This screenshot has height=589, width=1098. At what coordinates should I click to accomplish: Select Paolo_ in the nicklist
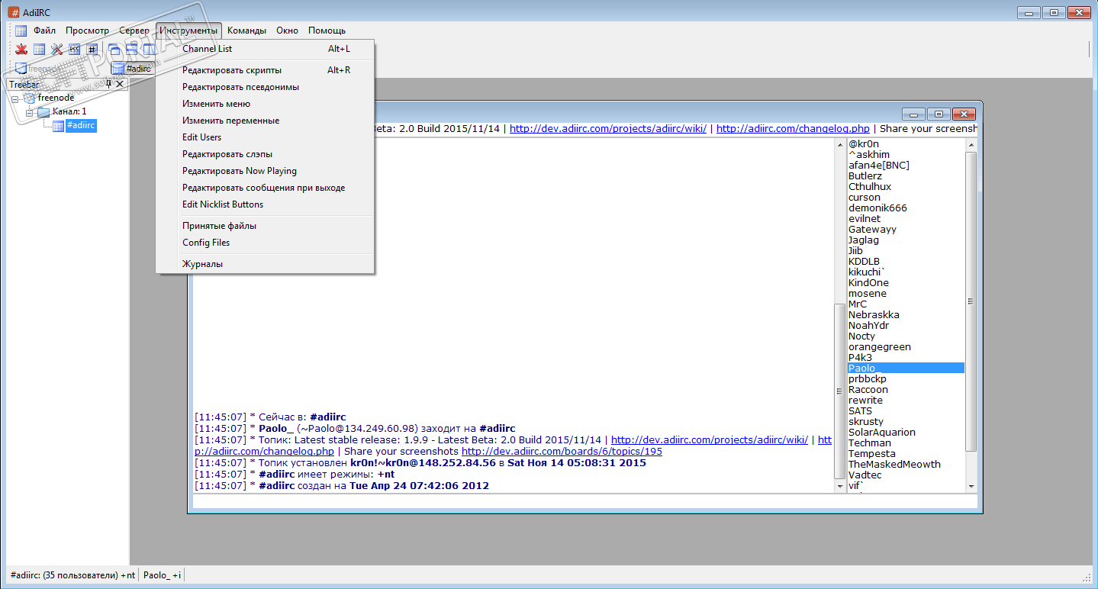pyautogui.click(x=906, y=368)
